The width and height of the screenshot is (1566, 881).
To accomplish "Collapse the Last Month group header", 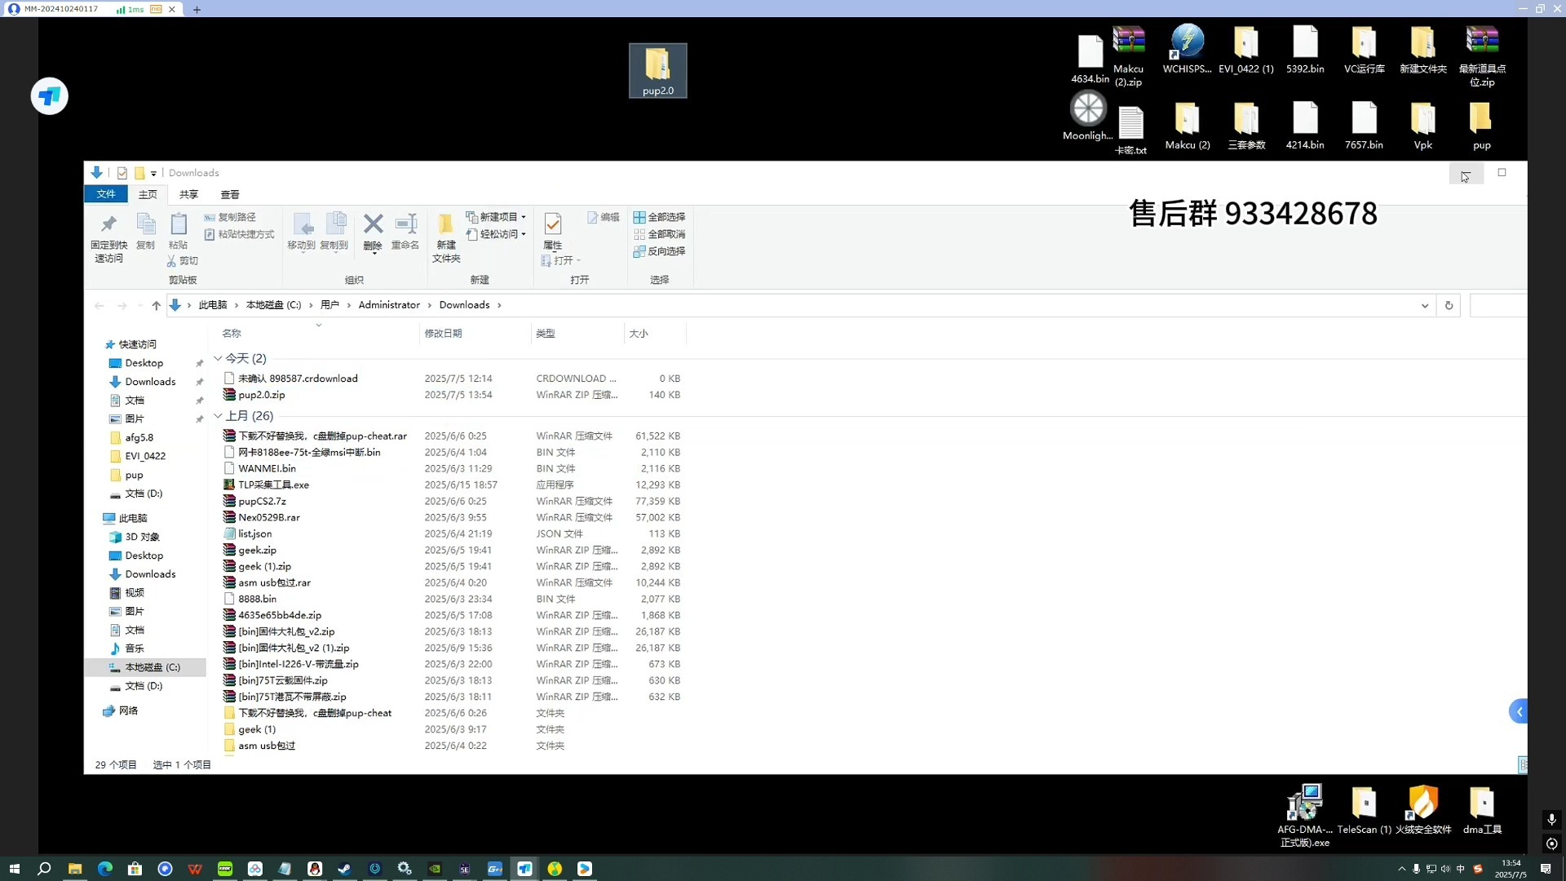I will tap(218, 416).
